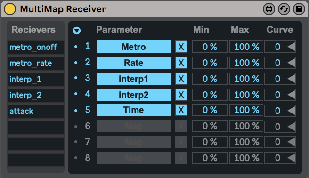309x178 pixels.
Task: Click the Metro mapped parameter button
Action: (x=134, y=47)
